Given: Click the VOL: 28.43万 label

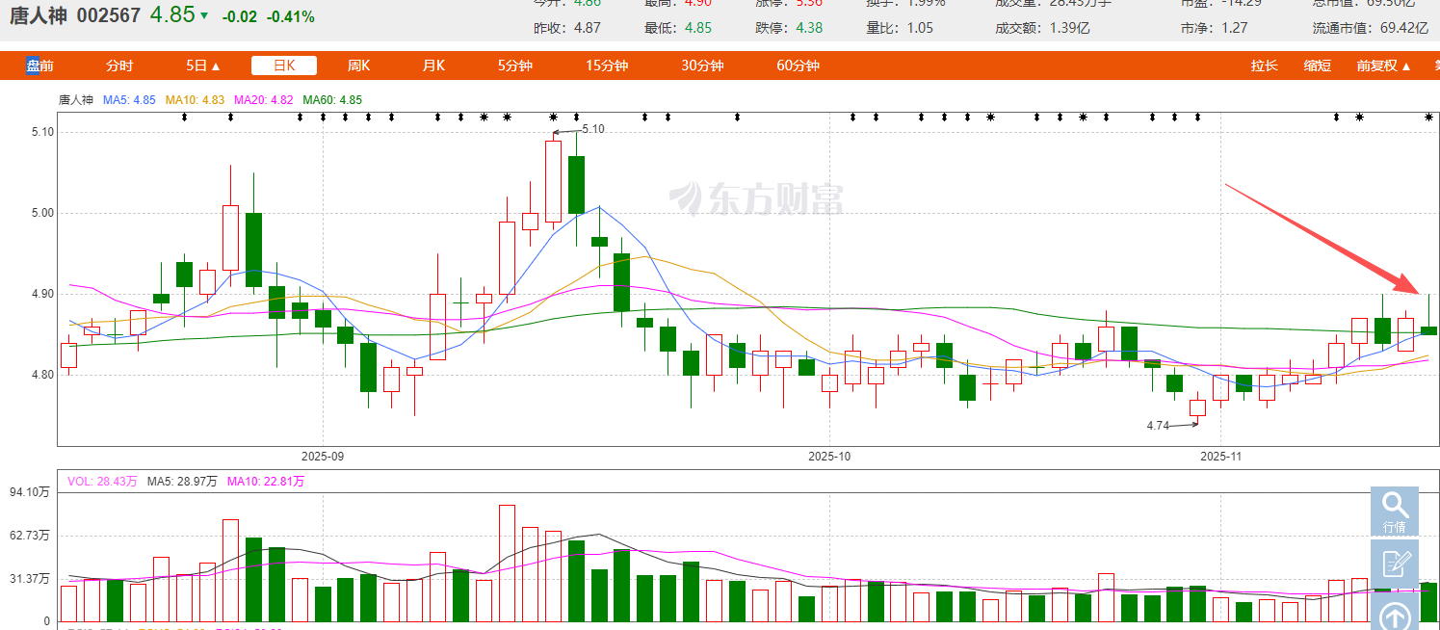Looking at the screenshot, I should (102, 481).
